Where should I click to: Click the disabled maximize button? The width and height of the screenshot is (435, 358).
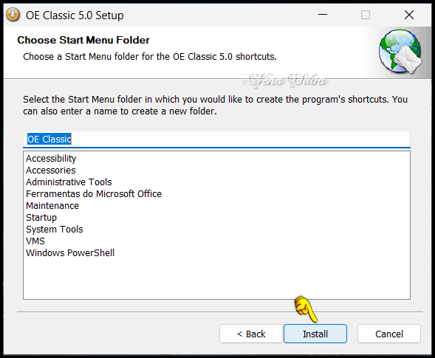coord(366,15)
